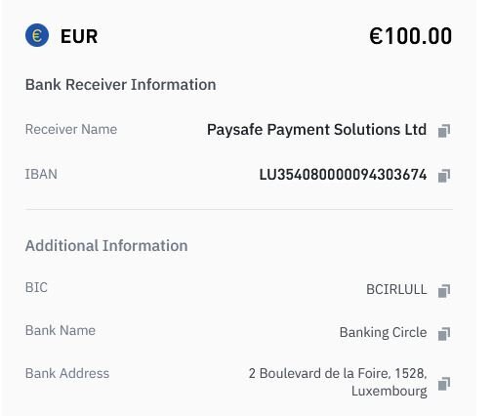Image resolution: width=492 pixels, height=416 pixels.
Task: Select the Paysafe Payment Solutions Ltd text
Action: 316,130
